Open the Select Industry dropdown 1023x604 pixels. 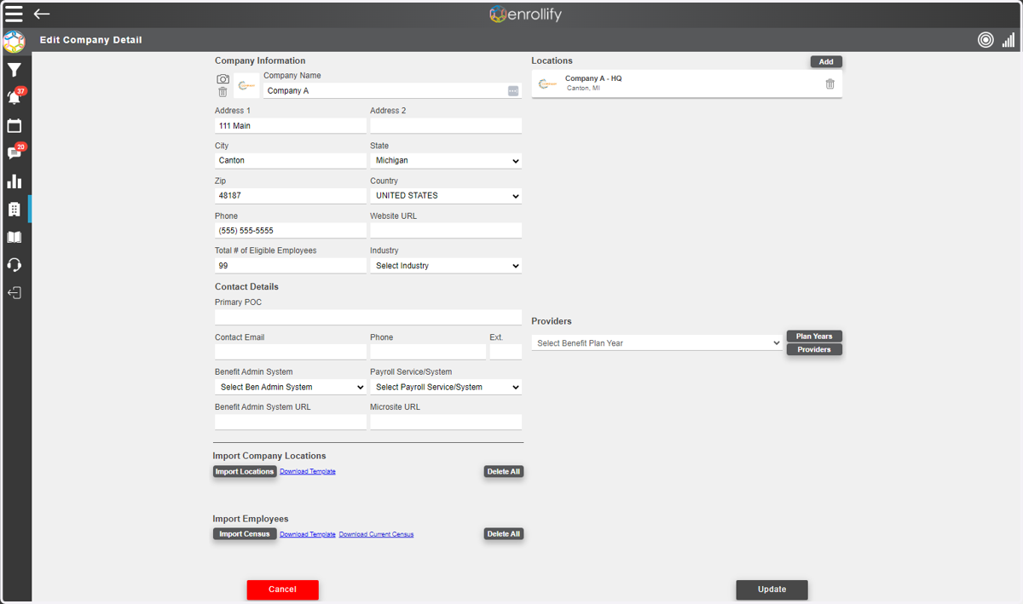446,266
